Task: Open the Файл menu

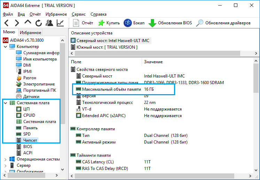Action: click(8, 14)
